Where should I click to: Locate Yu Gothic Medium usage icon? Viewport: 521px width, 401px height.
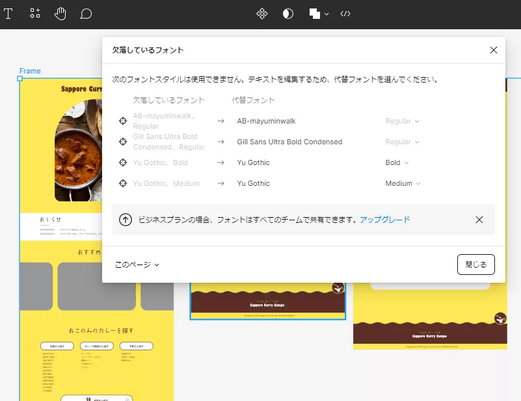click(122, 183)
